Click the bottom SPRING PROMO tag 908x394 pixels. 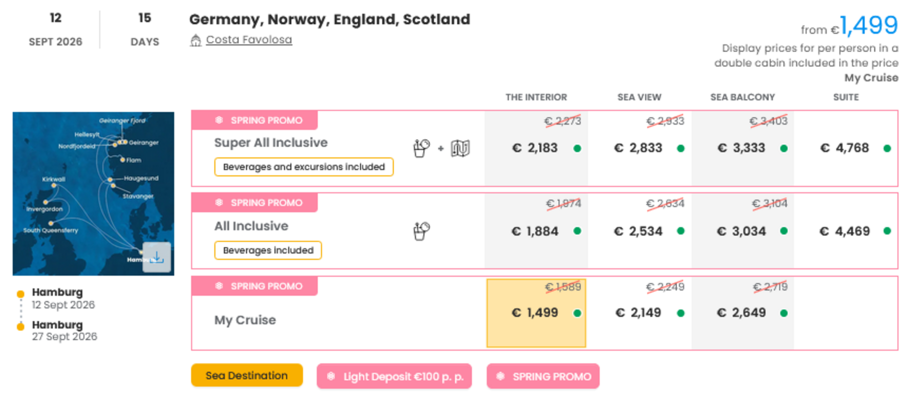543,376
